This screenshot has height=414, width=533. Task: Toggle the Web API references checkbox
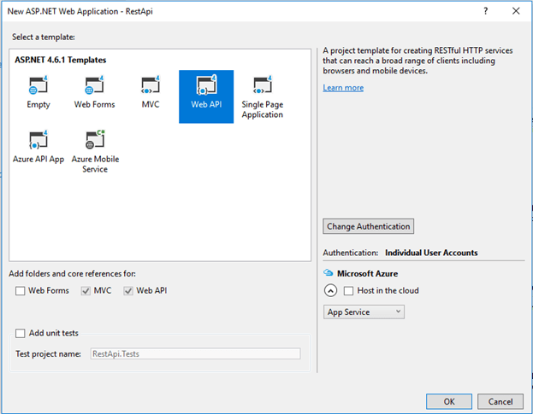click(128, 291)
